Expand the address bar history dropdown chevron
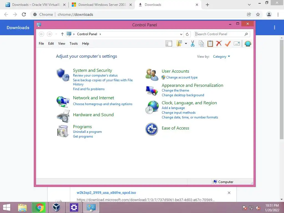Viewport: 284px width, 213px height. 181,34
